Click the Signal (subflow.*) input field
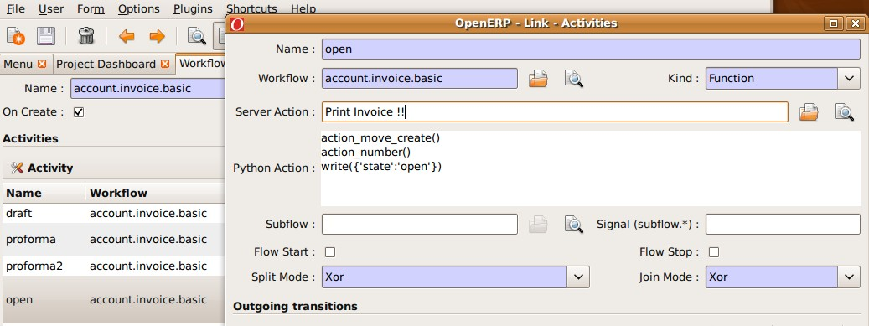Viewport: 869px width, 326px height. pos(783,224)
